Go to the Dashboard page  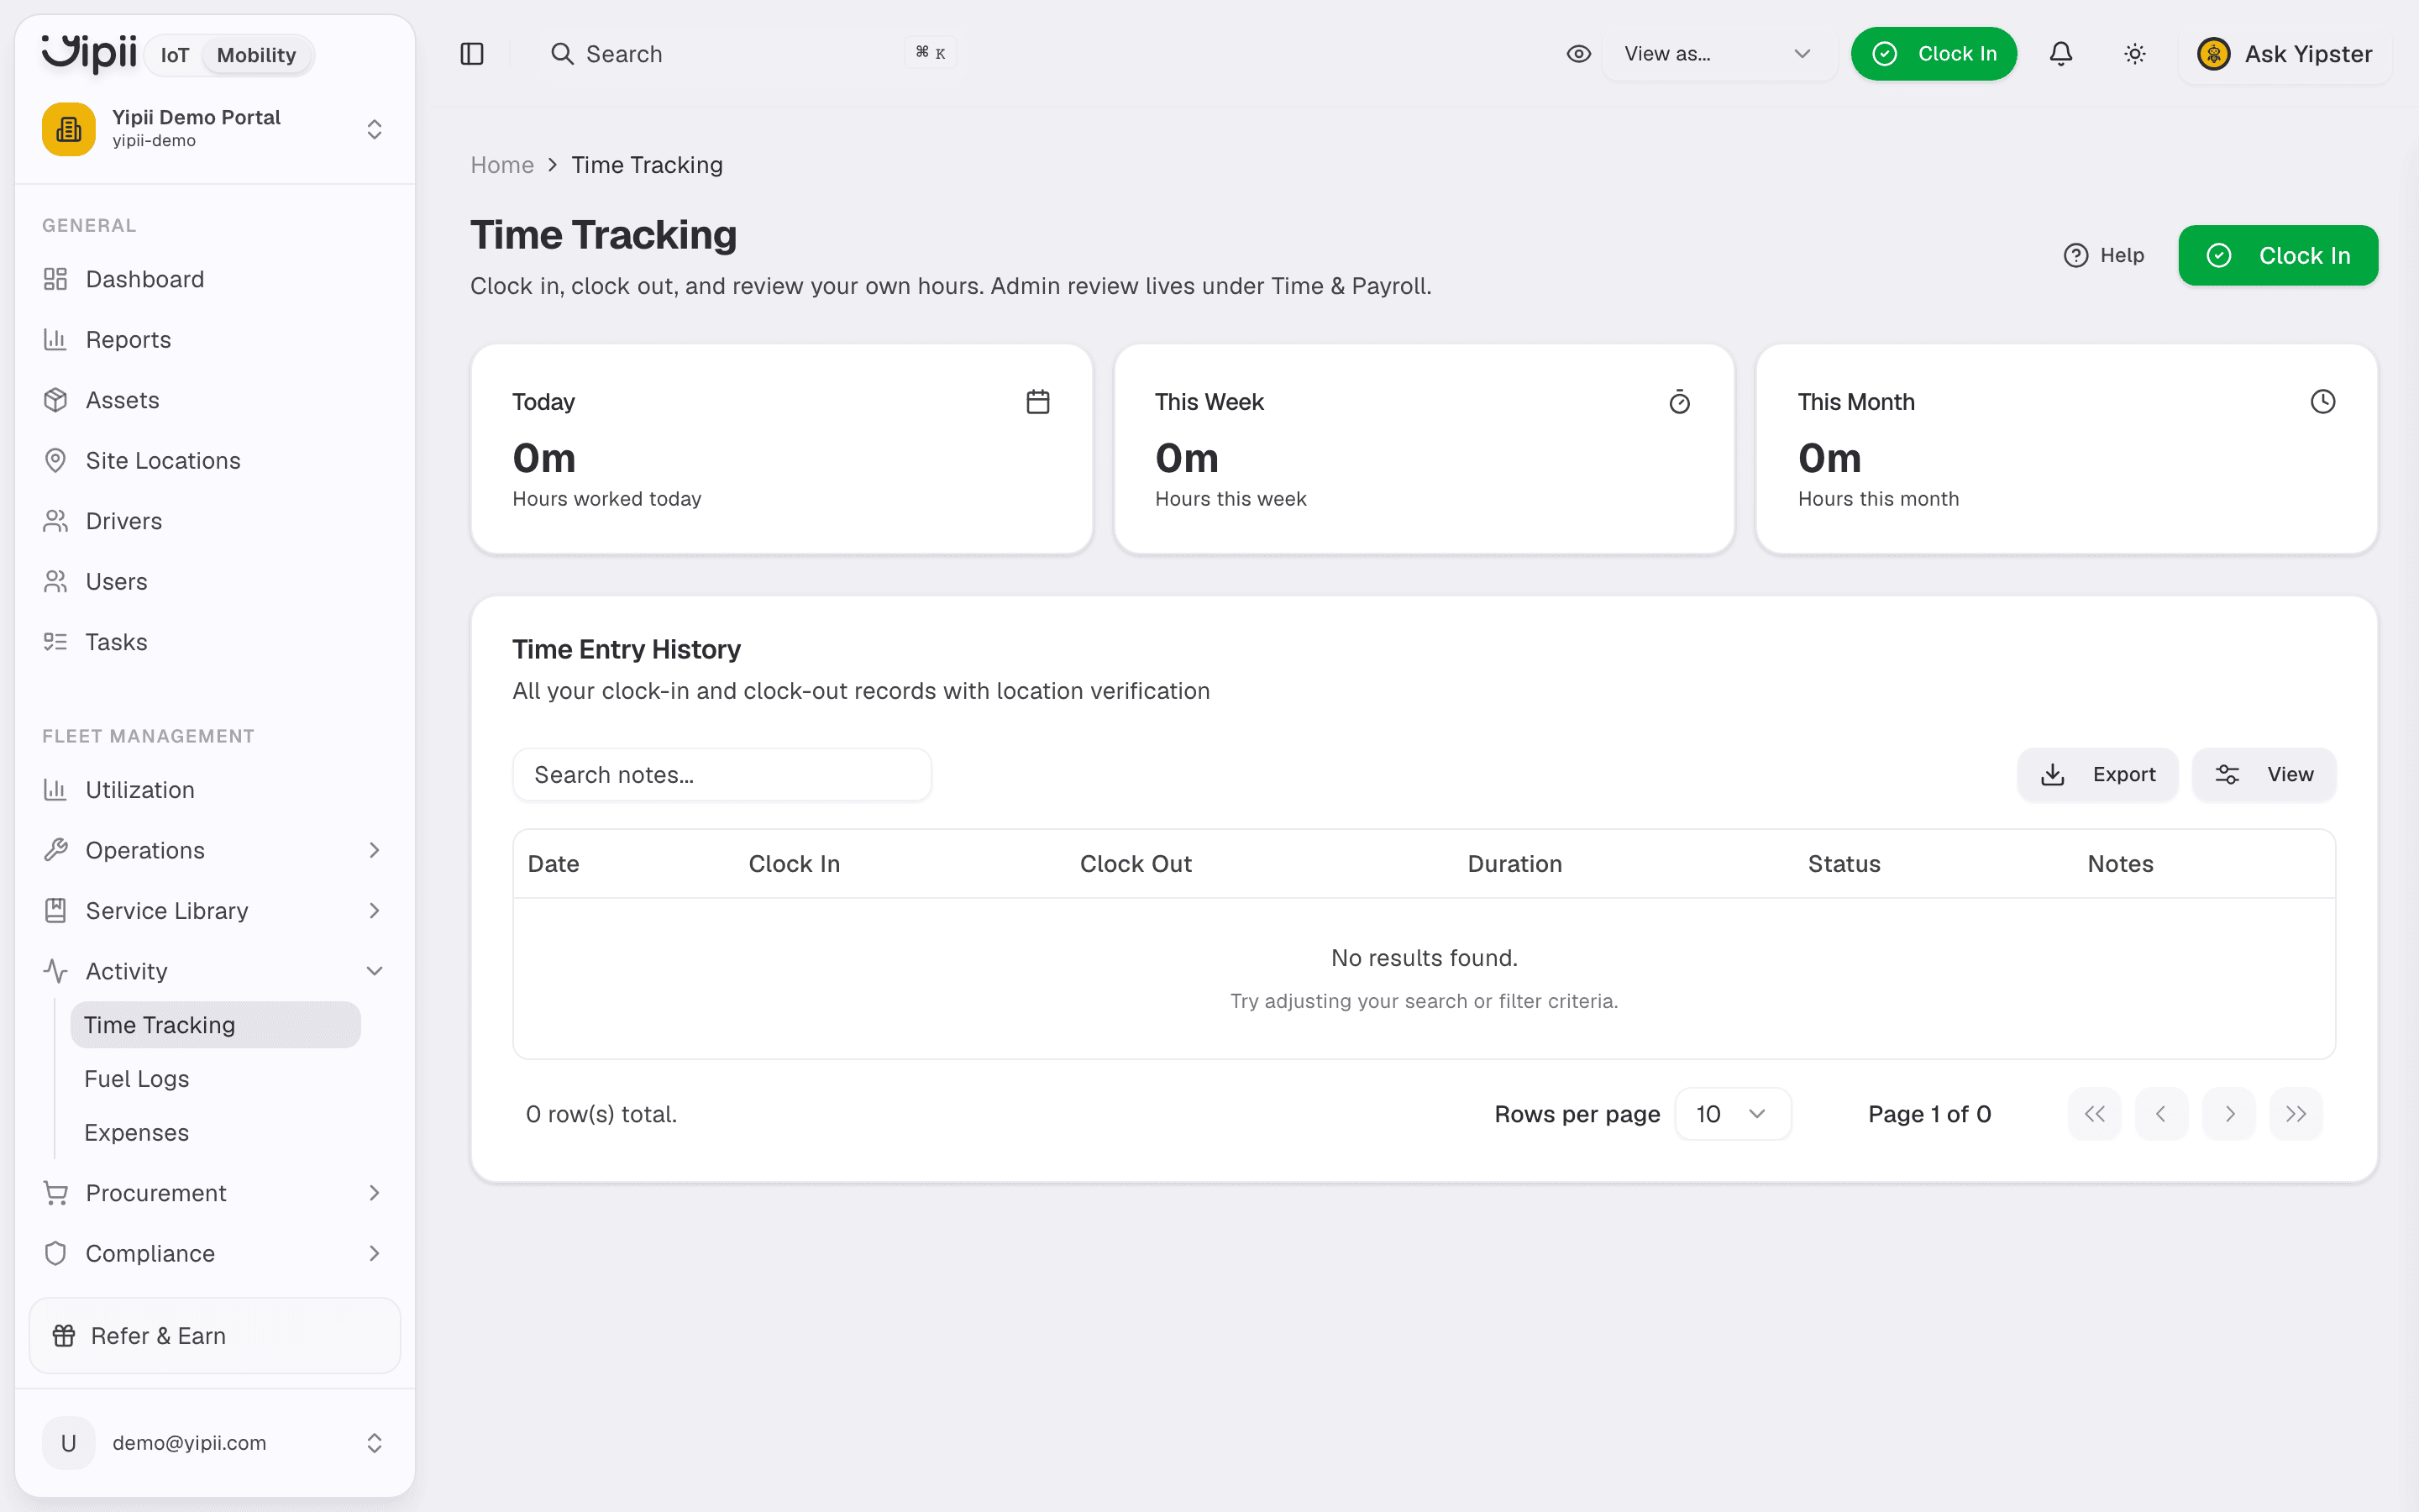coord(214,279)
